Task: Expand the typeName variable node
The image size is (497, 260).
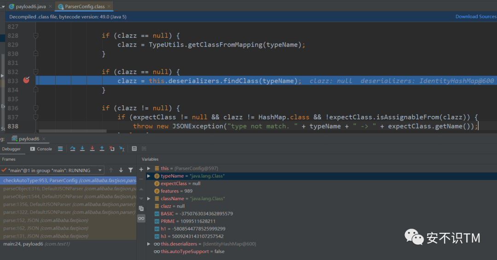Action: [x=149, y=176]
